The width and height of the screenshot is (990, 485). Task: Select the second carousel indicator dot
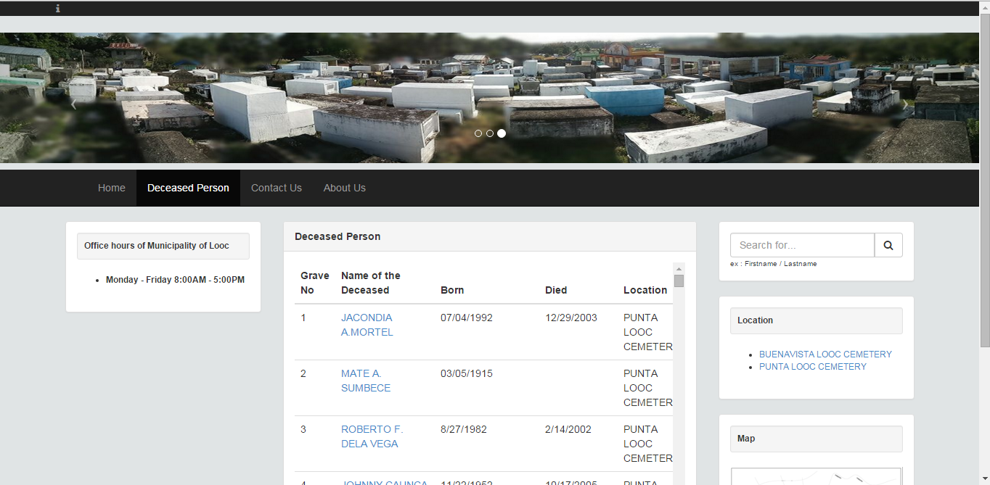[490, 133]
